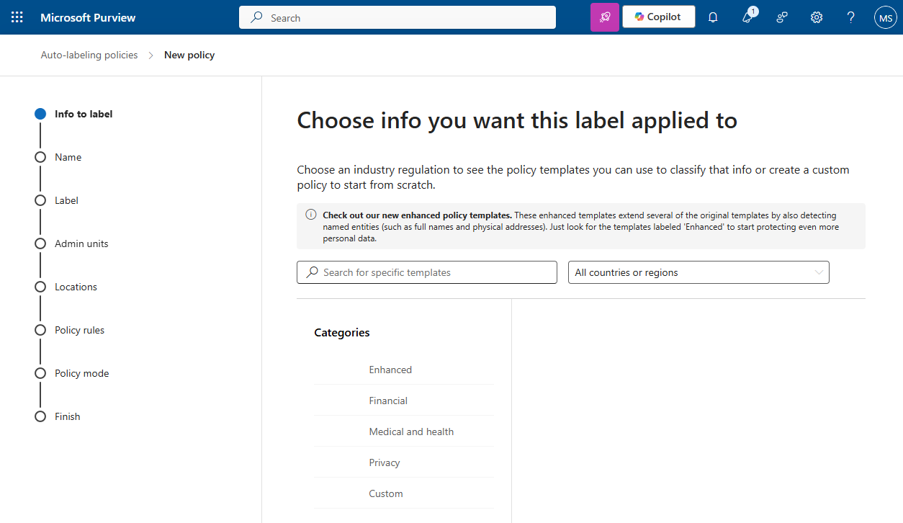Navigate back via Auto-labeling policies breadcrumb
This screenshot has height=523, width=903.
tap(89, 55)
